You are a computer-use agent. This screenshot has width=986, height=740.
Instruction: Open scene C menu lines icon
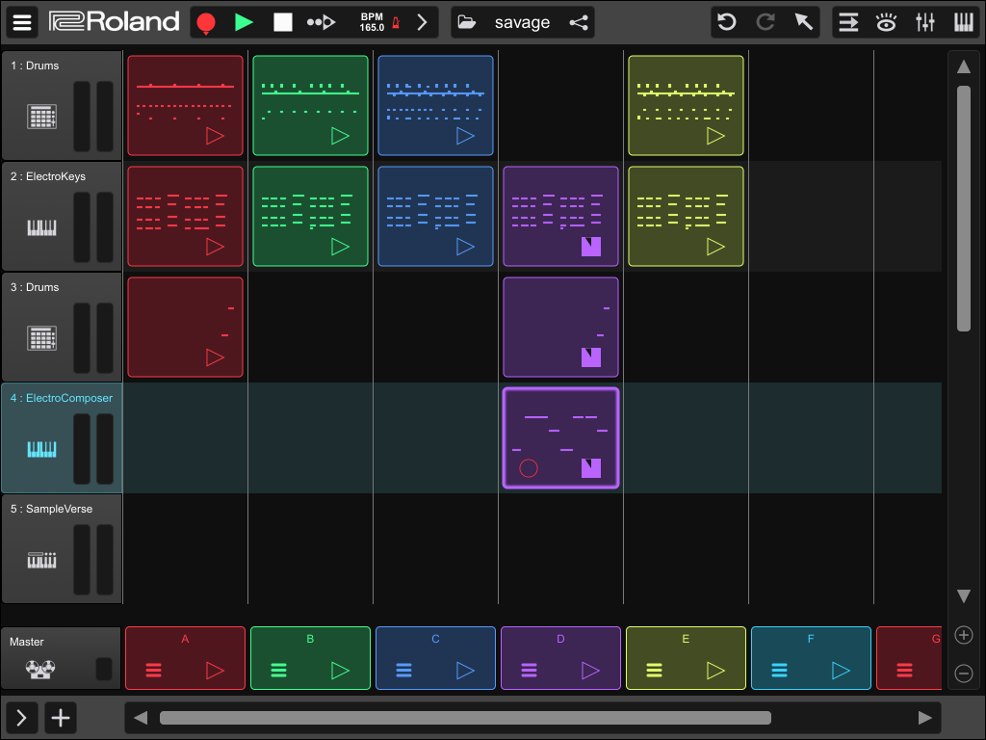pyautogui.click(x=403, y=671)
